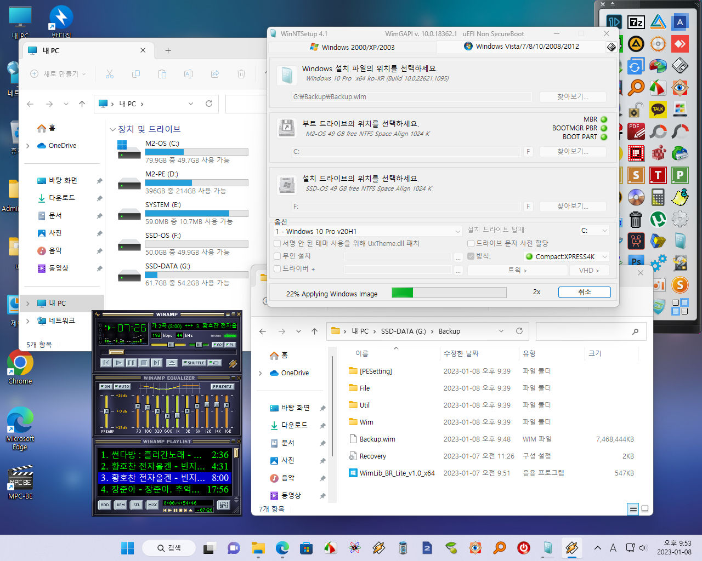Enable 무인 설치 unattended checkbox

click(278, 256)
